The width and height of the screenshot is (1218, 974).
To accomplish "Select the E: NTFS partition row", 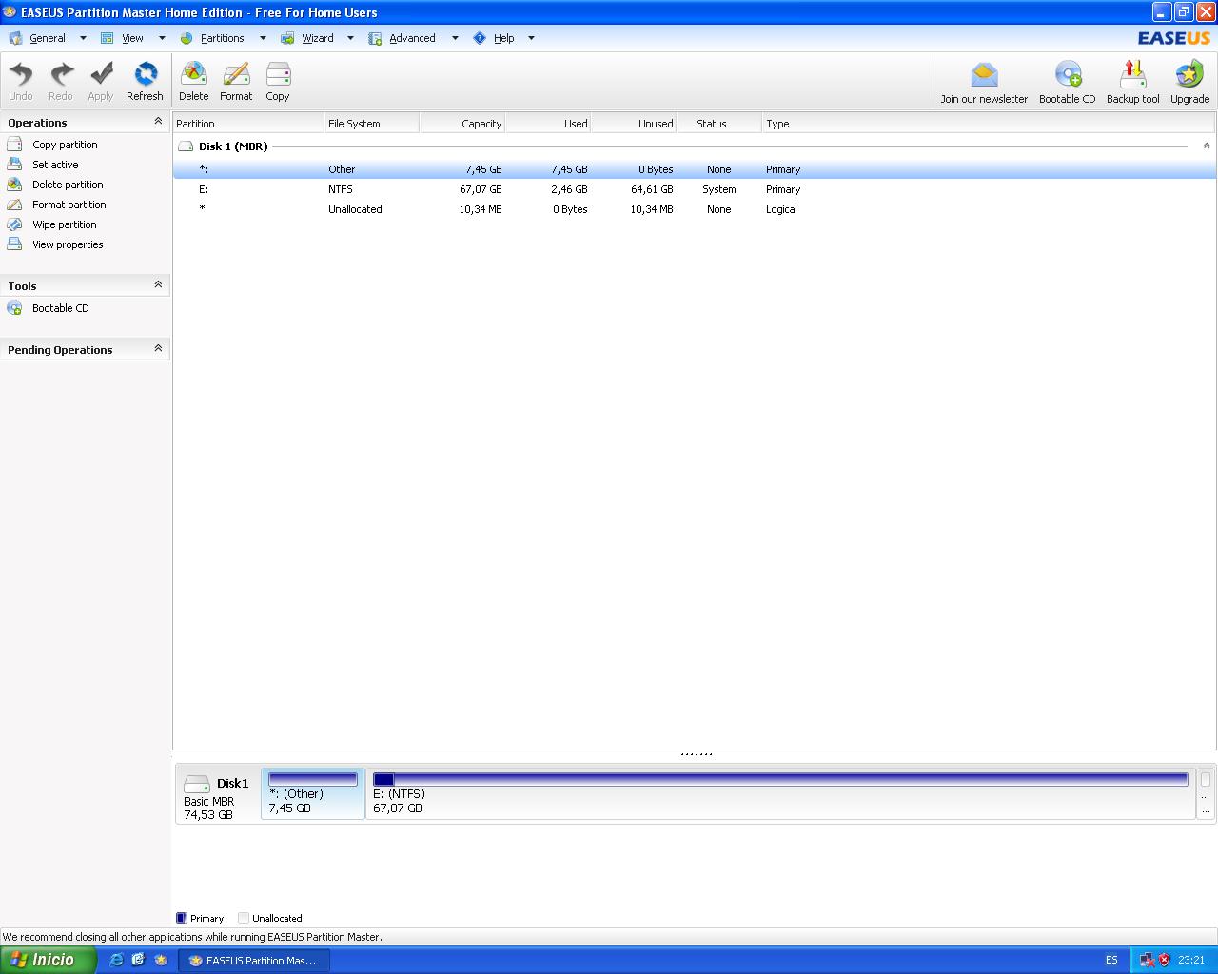I will [694, 189].
